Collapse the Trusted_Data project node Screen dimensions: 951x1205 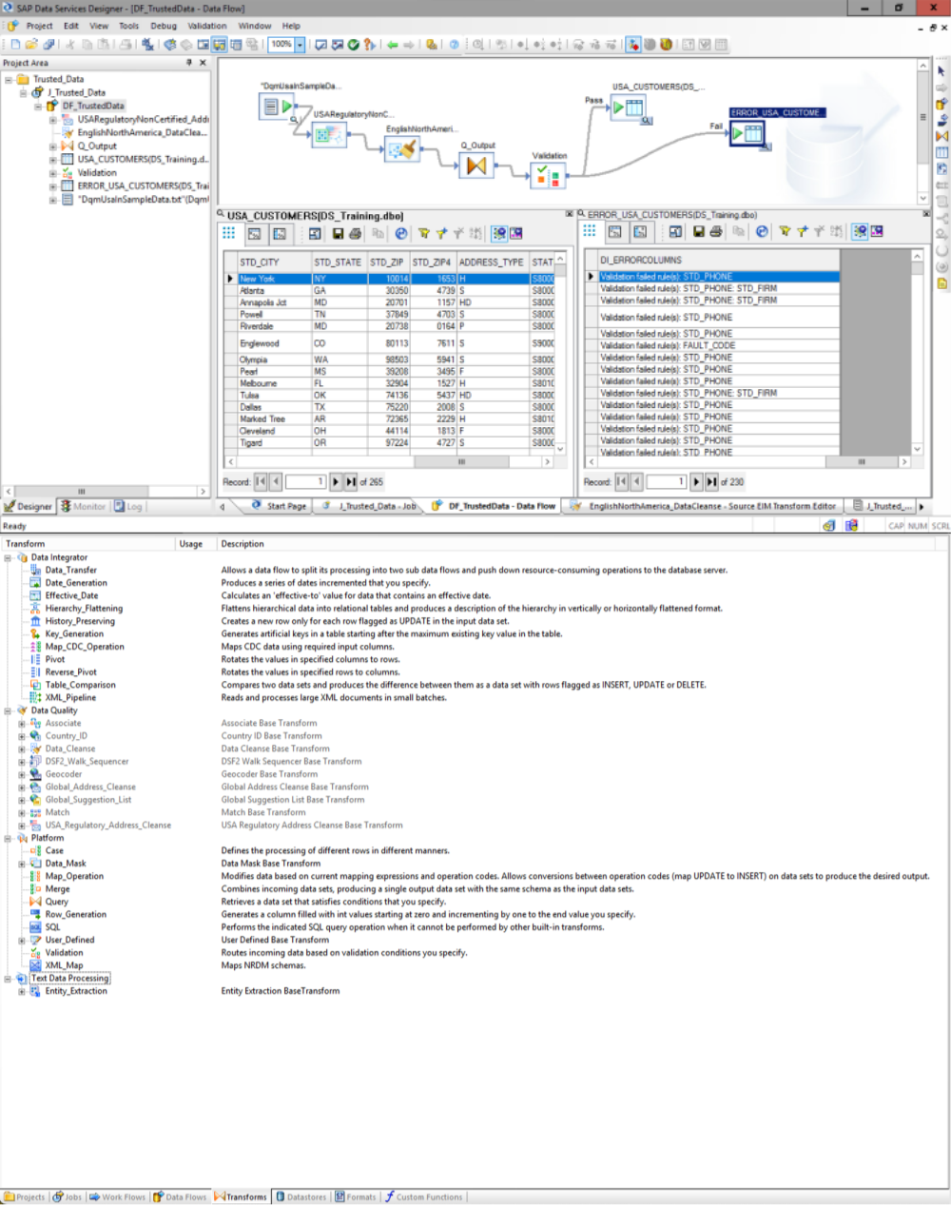(x=9, y=80)
